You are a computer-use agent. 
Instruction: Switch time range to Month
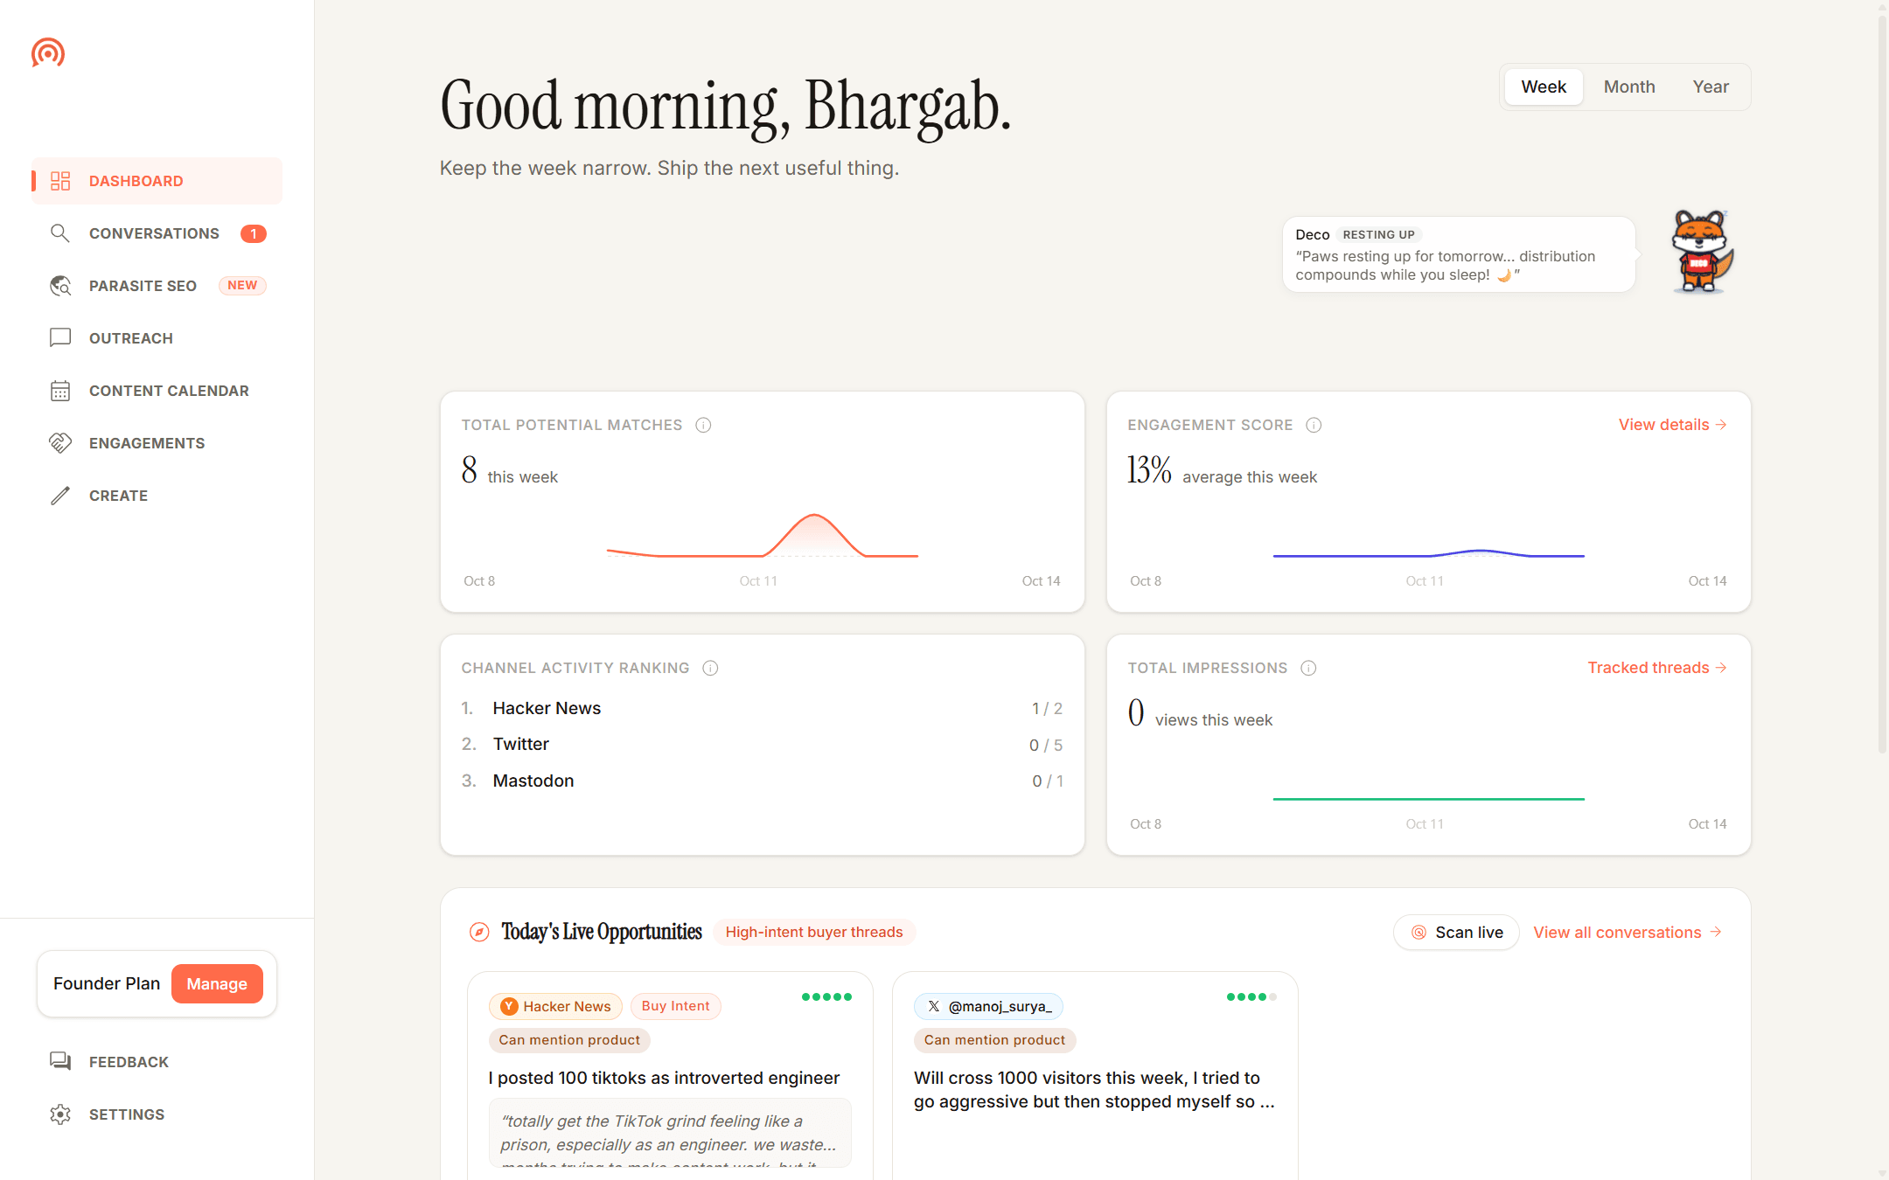pos(1629,87)
